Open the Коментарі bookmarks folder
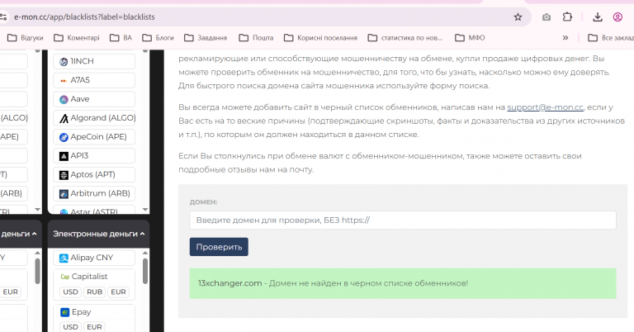 (77, 38)
